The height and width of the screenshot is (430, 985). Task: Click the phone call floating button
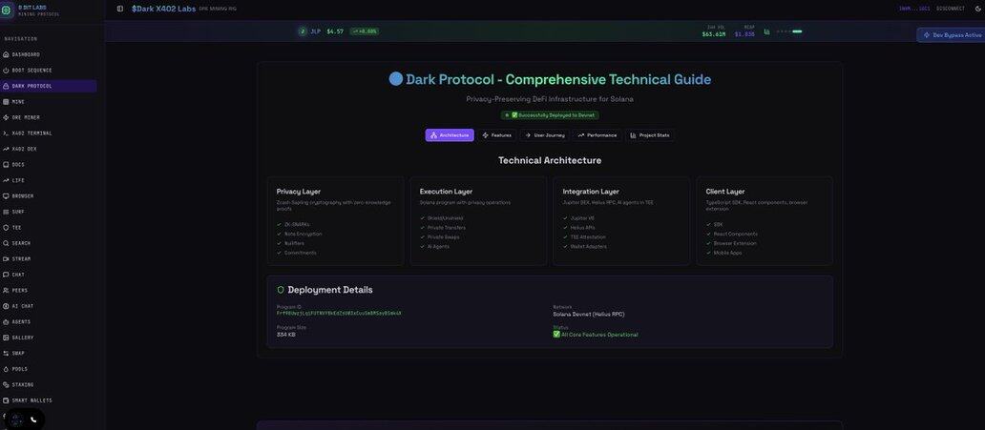[x=33, y=420]
